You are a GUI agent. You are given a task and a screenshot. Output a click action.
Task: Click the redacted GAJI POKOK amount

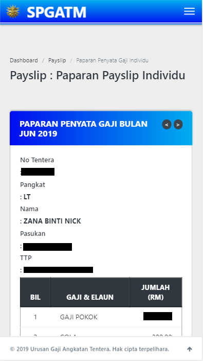(x=158, y=316)
